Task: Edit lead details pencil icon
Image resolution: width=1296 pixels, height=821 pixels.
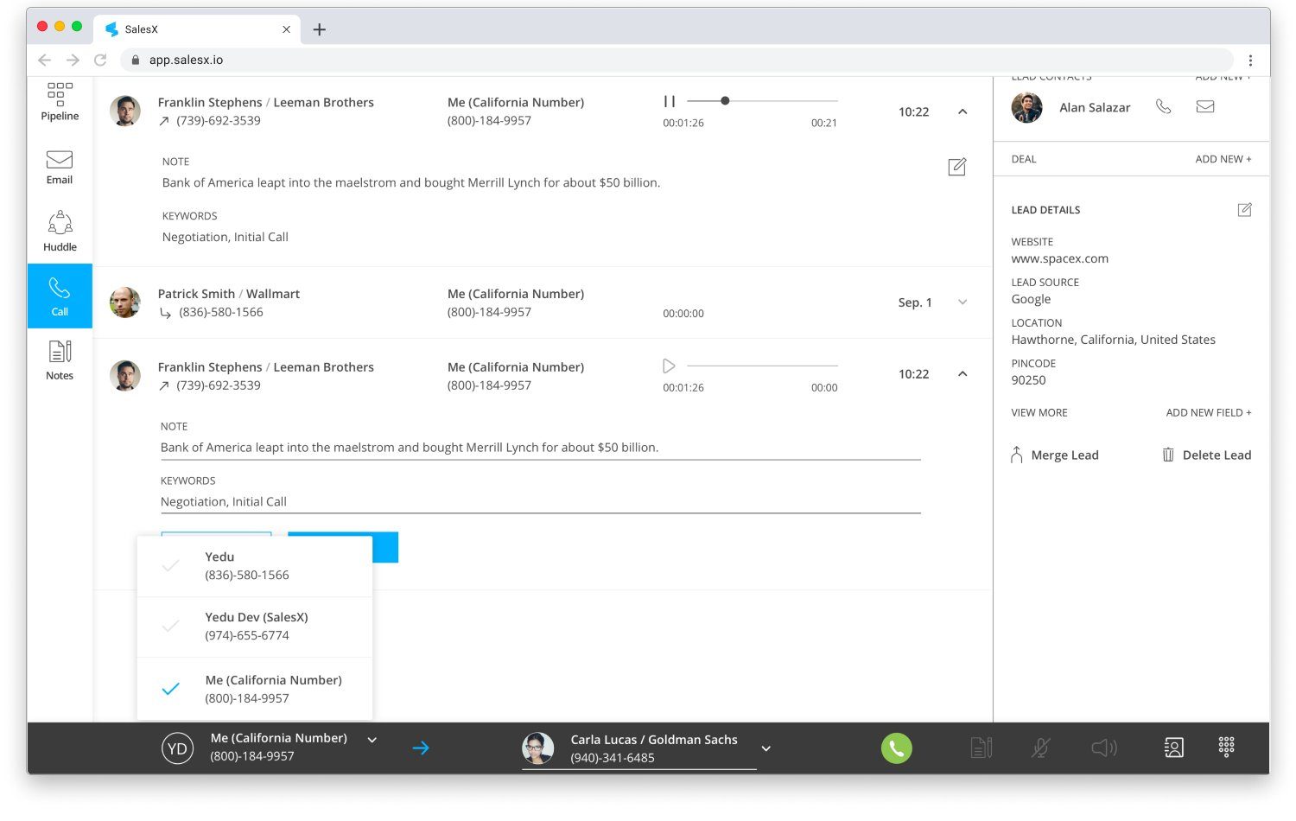Action: (x=1244, y=210)
